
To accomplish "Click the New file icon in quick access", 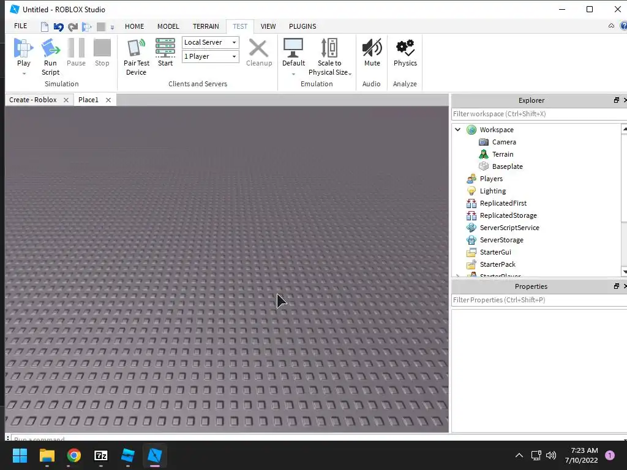I will (x=44, y=27).
